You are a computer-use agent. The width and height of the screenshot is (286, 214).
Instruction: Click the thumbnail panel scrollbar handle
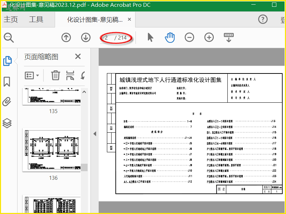84,167
